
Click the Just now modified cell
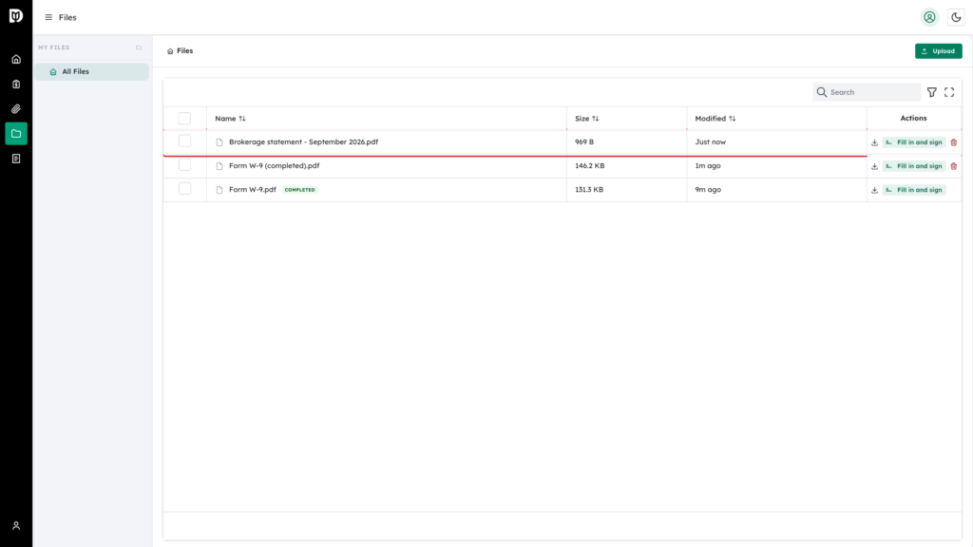(711, 142)
